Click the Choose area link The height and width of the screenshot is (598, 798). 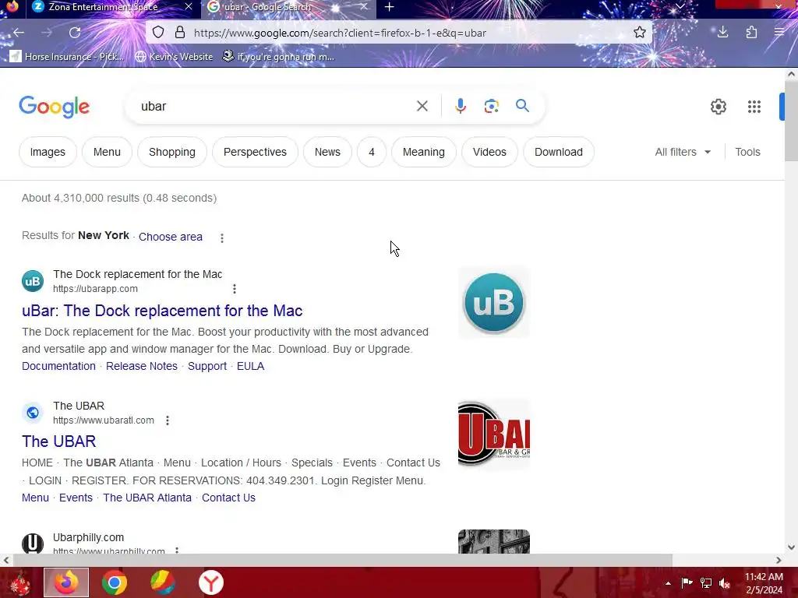point(171,237)
